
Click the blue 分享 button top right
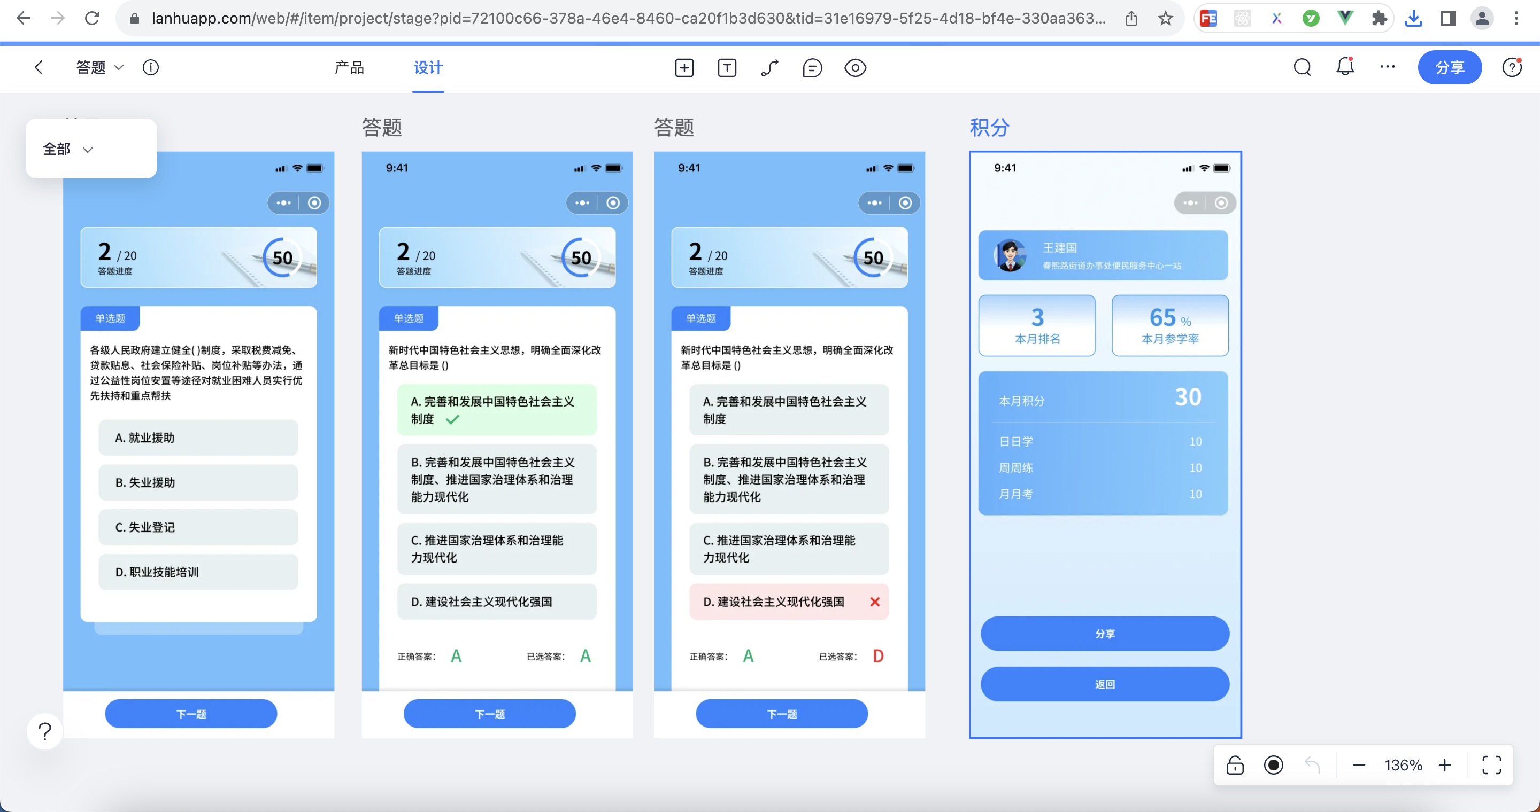[x=1449, y=67]
